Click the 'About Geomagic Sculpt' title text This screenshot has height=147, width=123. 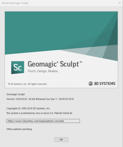pos(15,3)
